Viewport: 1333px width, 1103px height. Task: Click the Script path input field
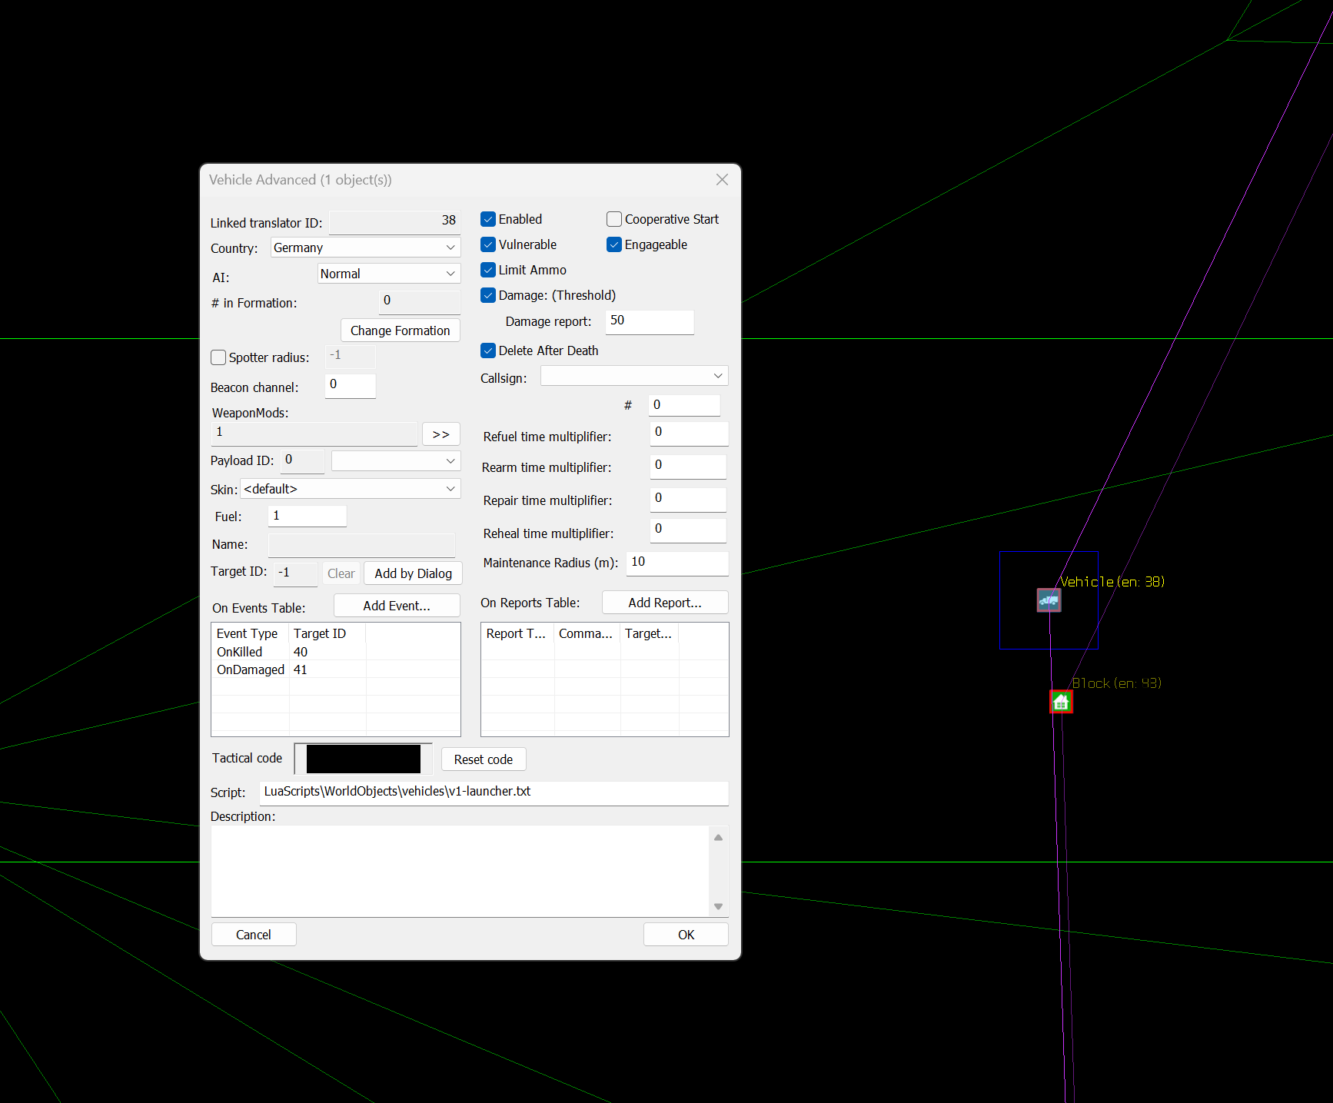click(x=494, y=792)
